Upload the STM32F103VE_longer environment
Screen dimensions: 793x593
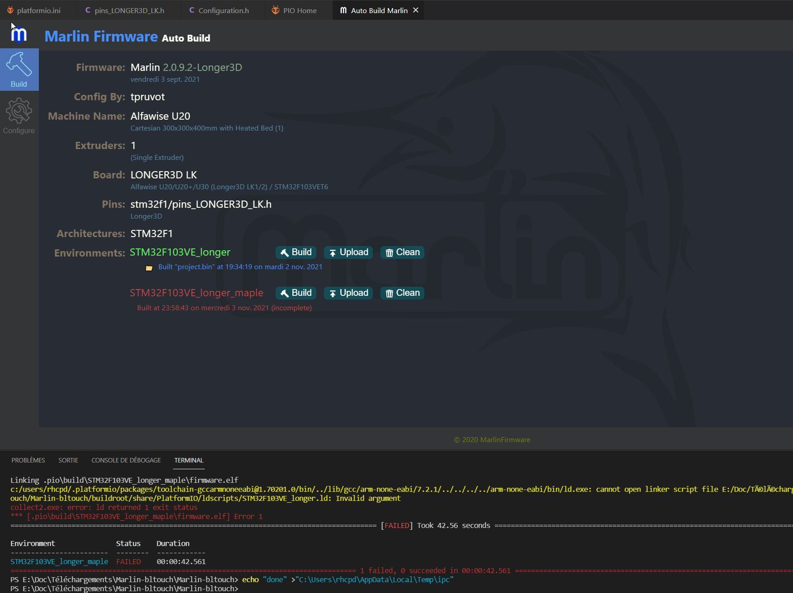pos(348,252)
